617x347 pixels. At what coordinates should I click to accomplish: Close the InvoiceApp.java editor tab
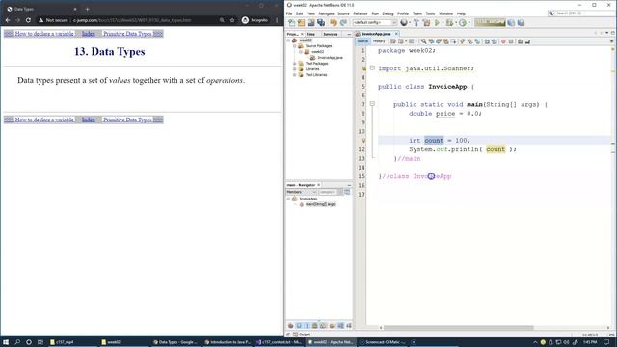(396, 34)
